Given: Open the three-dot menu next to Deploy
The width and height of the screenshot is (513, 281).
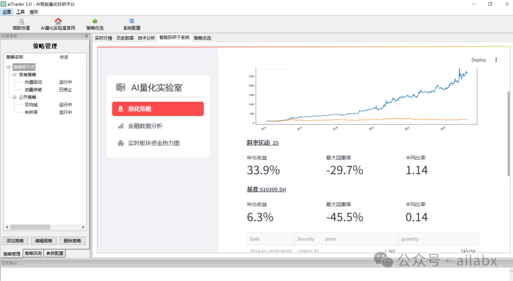Looking at the screenshot, I should (x=496, y=59).
